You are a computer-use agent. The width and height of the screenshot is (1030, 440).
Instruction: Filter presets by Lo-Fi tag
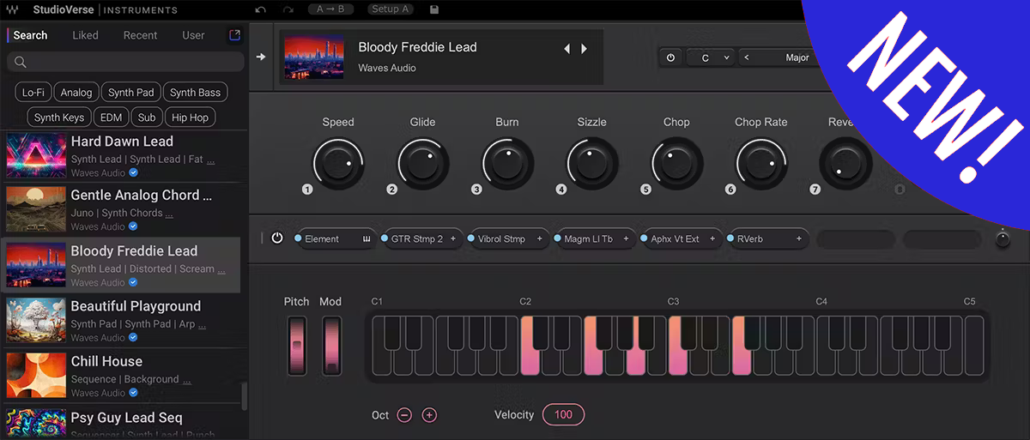coord(33,93)
